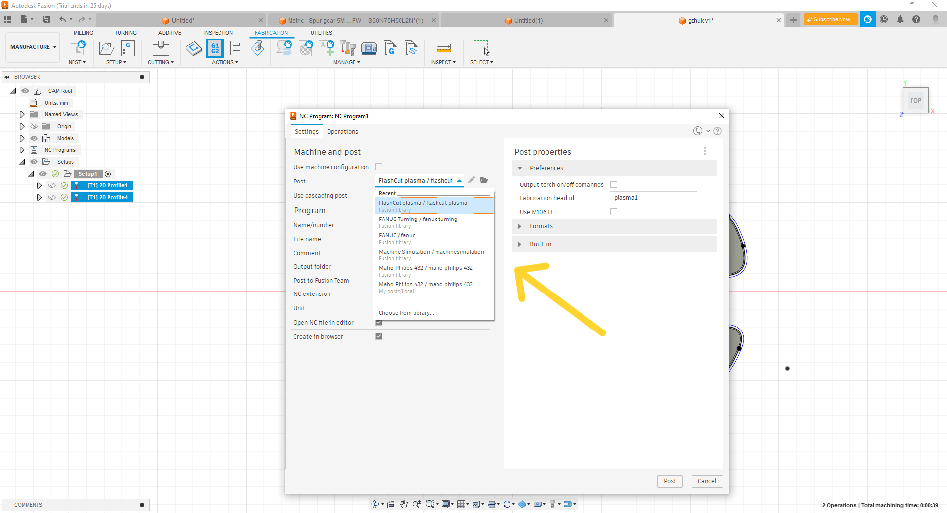Click the Select window selection icon
The image size is (947, 513).
click(x=481, y=48)
